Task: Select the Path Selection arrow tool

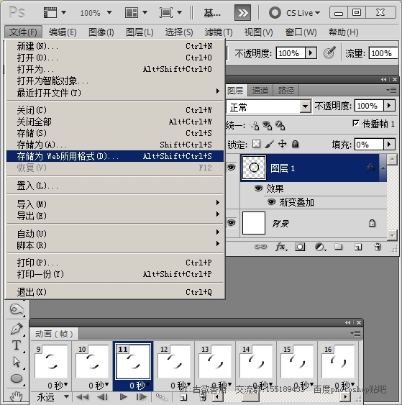Action: point(17,362)
